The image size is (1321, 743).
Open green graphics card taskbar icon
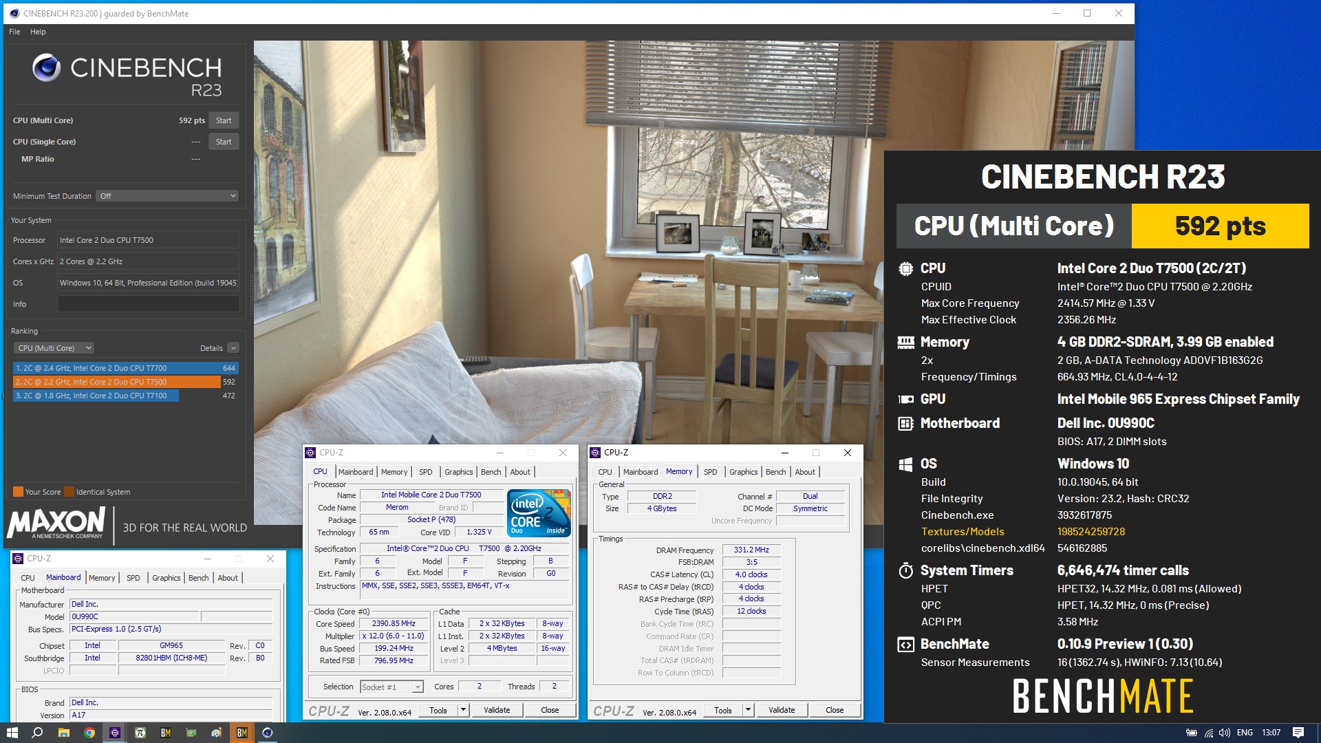pyautogui.click(x=191, y=733)
